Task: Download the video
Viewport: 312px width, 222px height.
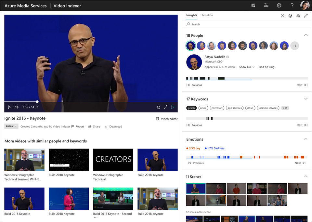Action: [113, 126]
